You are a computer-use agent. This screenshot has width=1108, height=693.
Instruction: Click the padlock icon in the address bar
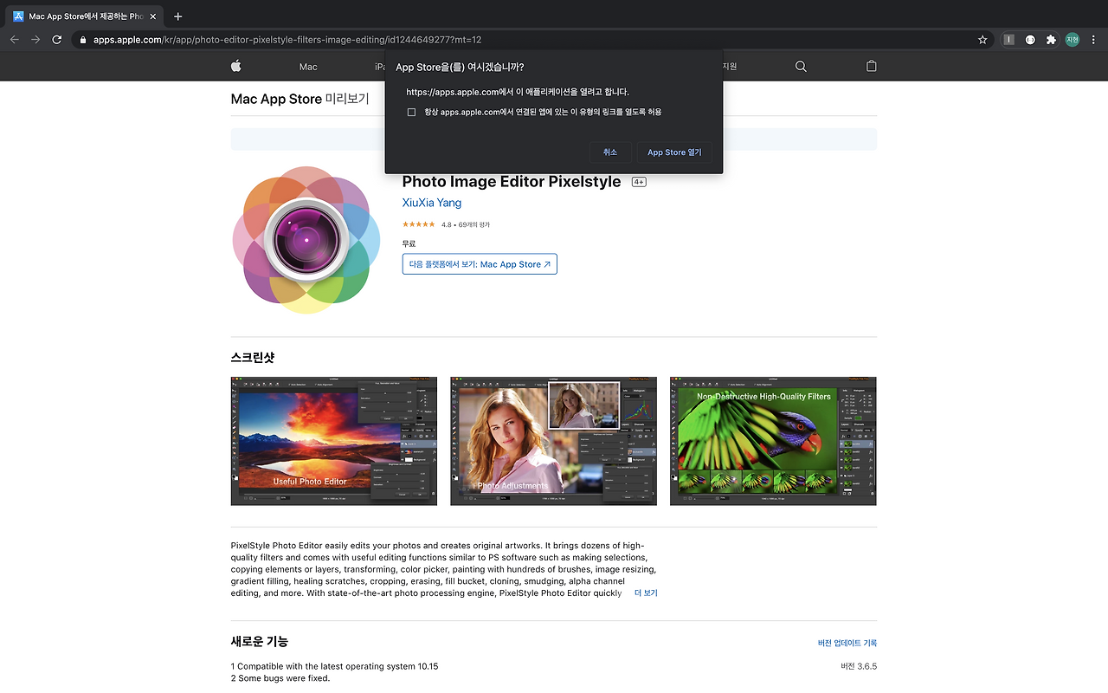[x=82, y=40]
